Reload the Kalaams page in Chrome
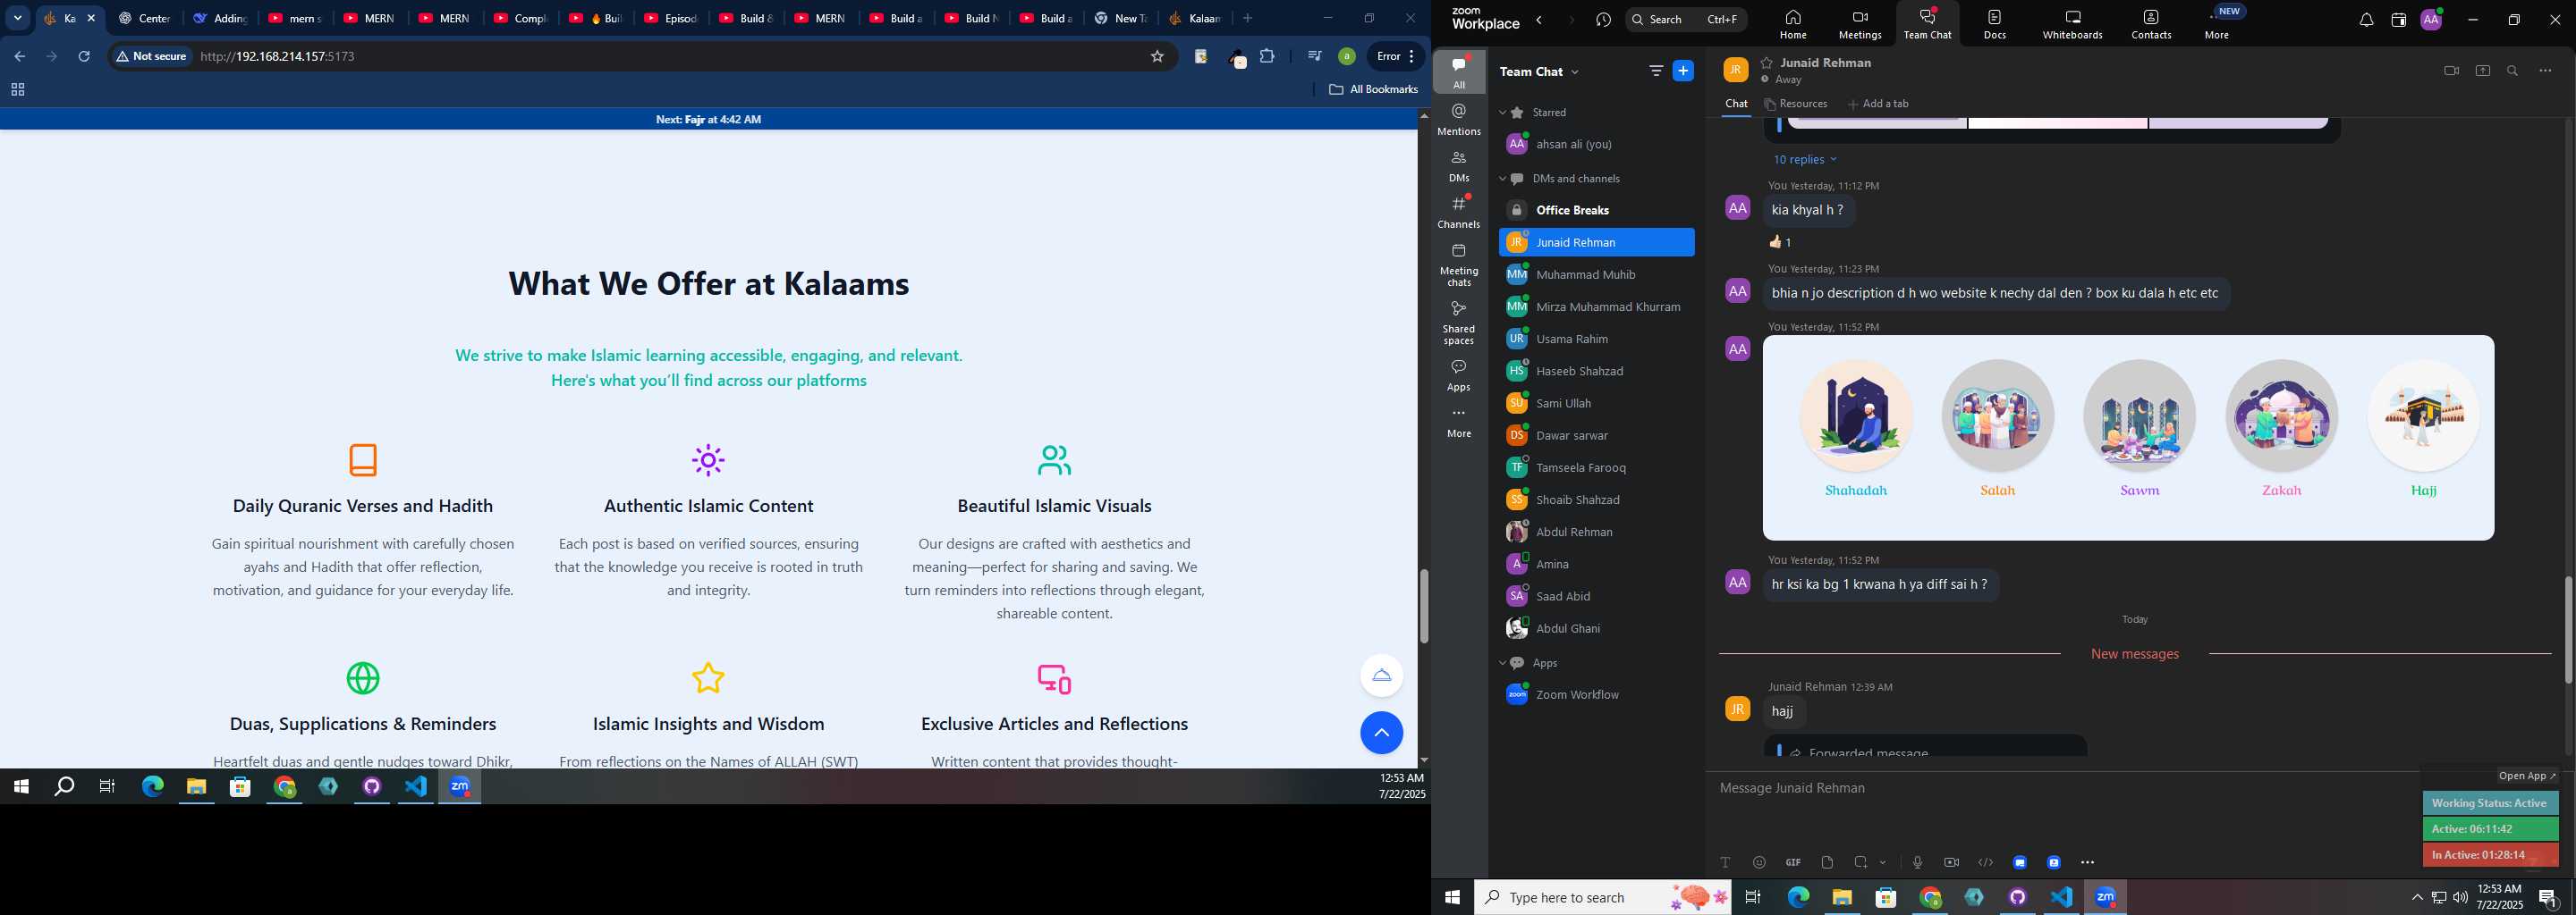 (x=85, y=57)
